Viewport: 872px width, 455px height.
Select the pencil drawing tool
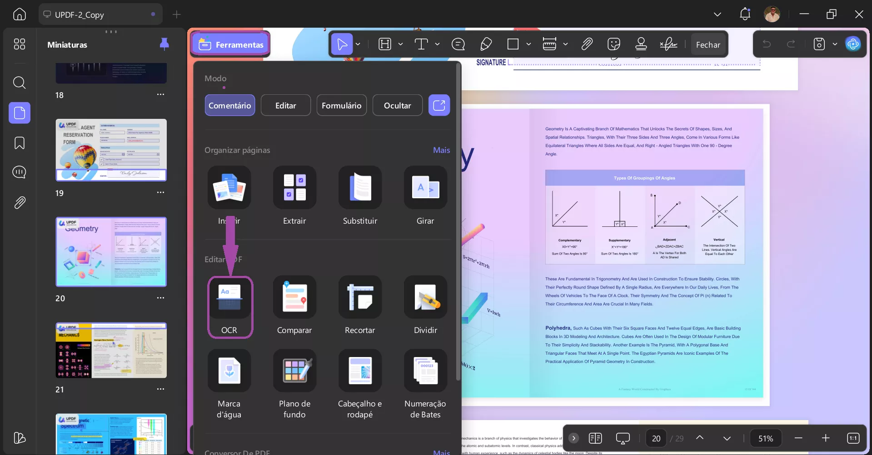pos(486,44)
